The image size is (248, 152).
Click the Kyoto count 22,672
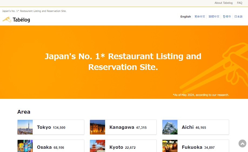[x=130, y=148]
